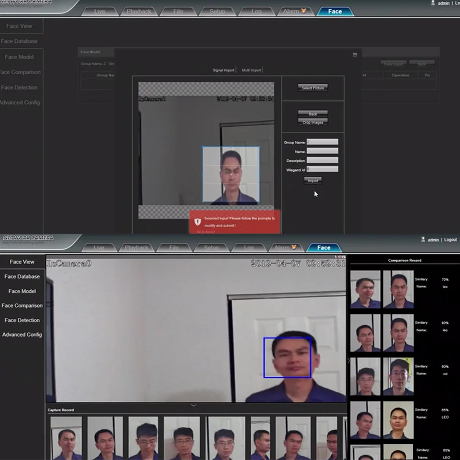Open Face Database in upper dimmed sidebar

(19, 41)
